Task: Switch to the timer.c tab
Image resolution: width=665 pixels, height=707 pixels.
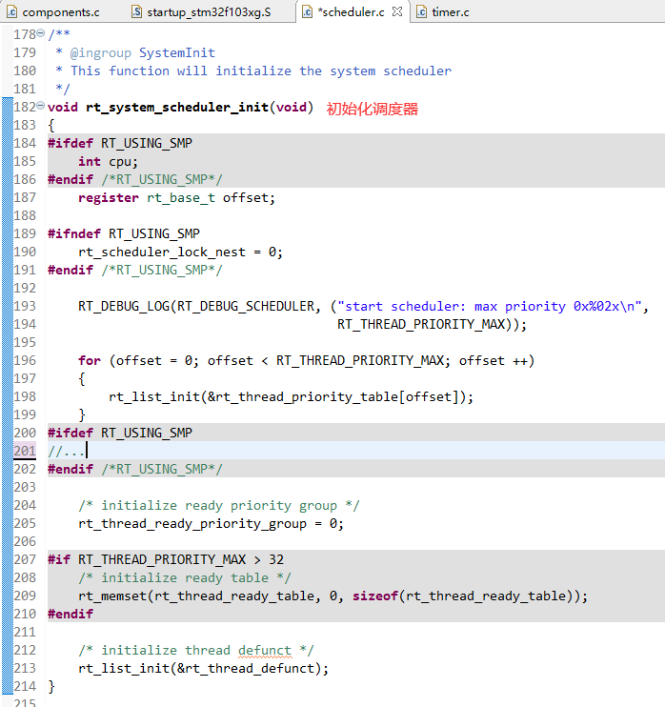Action: click(x=443, y=12)
